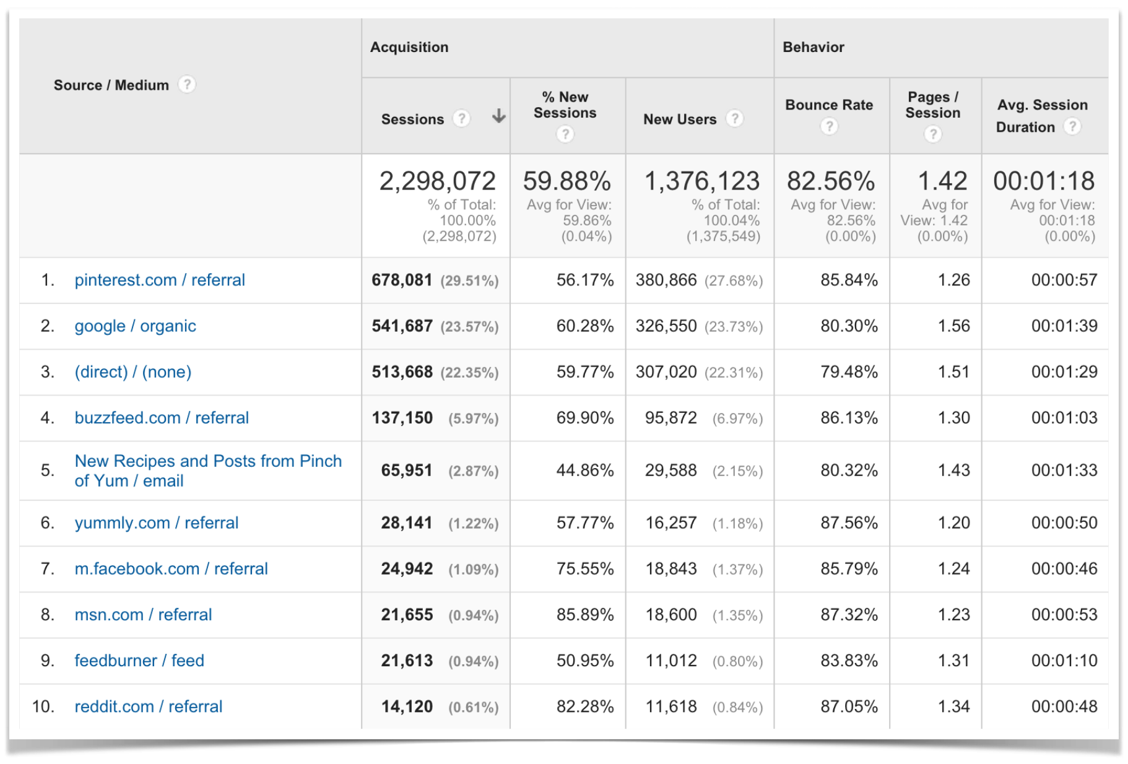Click the Behavior section header
The width and height of the screenshot is (1128, 764).
coord(813,47)
